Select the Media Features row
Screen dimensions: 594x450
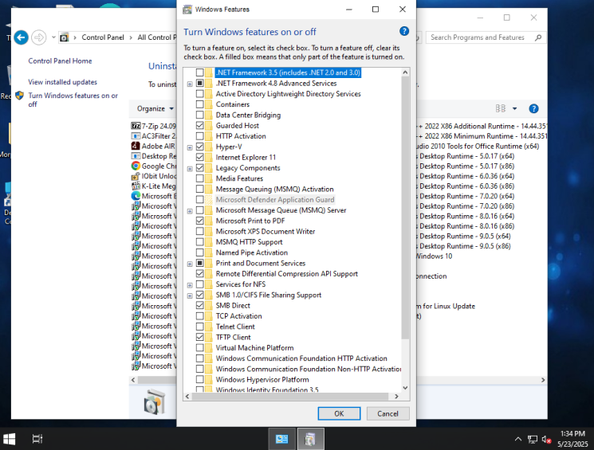click(x=239, y=178)
